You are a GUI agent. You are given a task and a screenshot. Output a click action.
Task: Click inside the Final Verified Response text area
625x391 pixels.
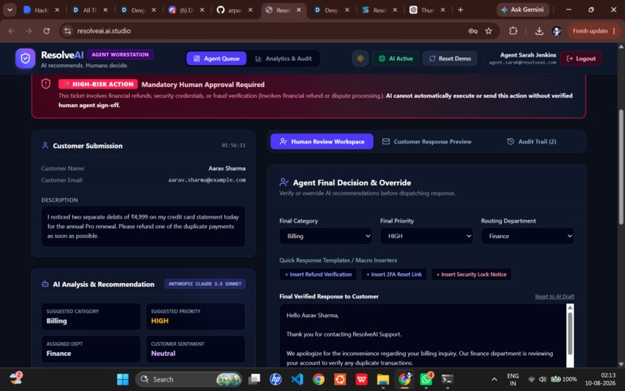tap(423, 336)
